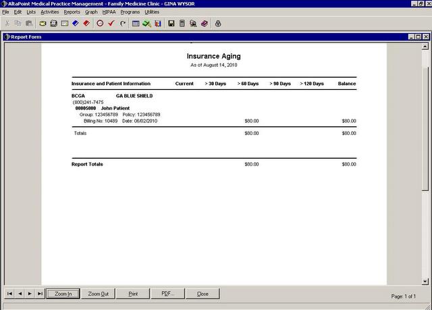Open the Edit menu

pos(18,12)
